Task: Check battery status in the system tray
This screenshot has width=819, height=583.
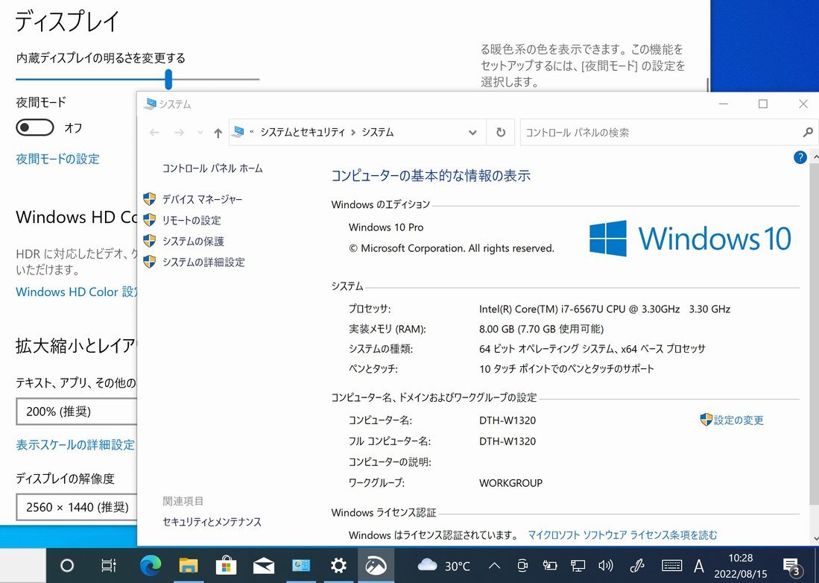Action: (549, 565)
